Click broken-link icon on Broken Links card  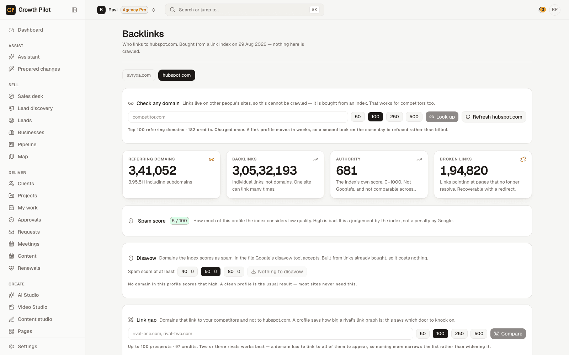point(523,159)
